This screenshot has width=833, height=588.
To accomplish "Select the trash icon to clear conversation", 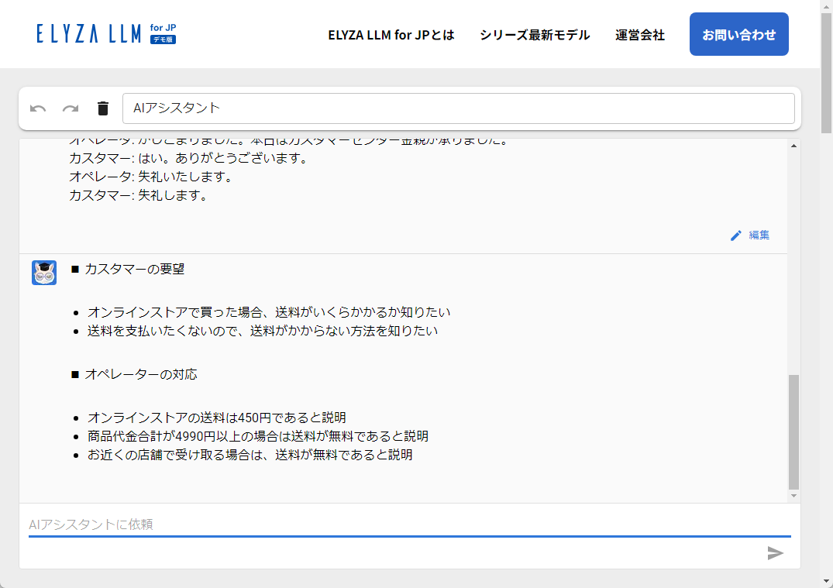I will coord(102,108).
